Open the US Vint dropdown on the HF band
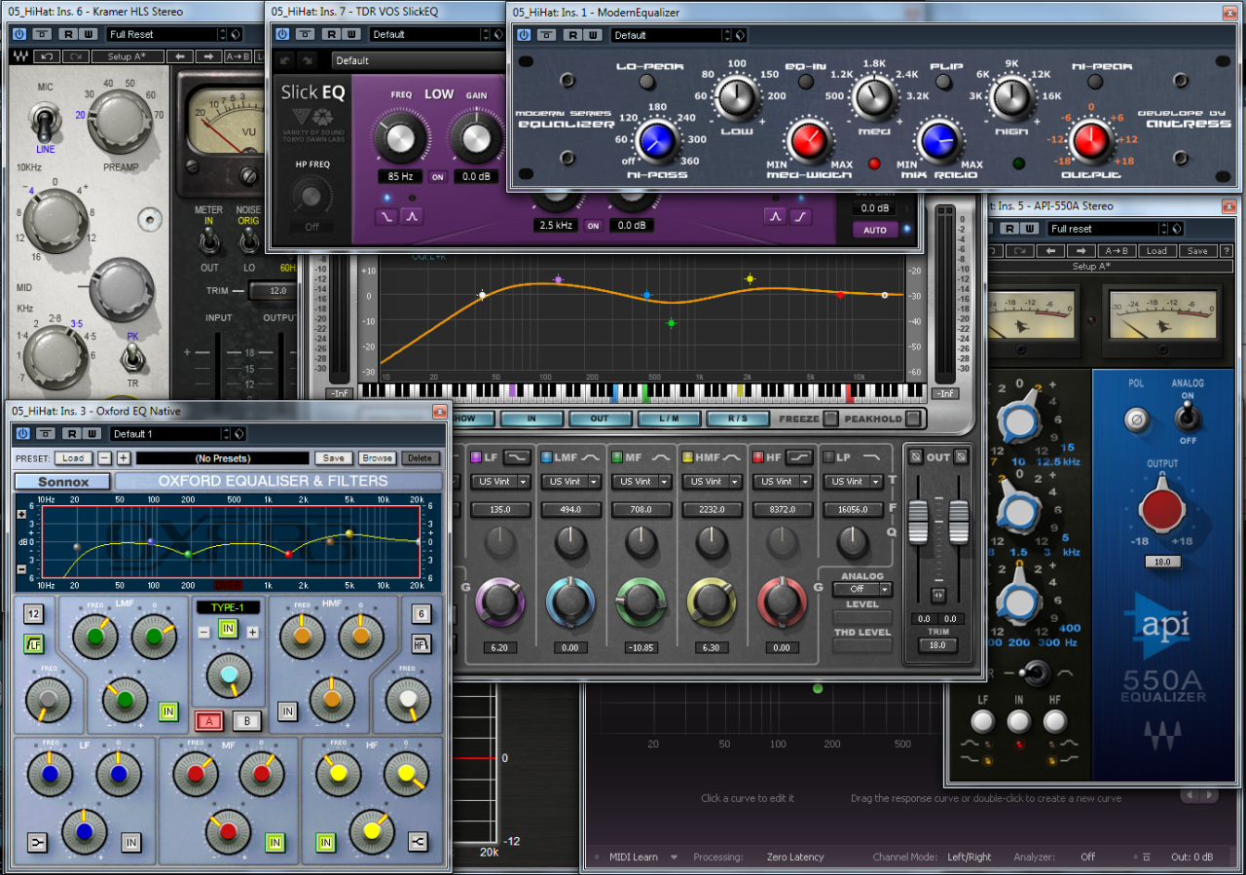This screenshot has width=1246, height=875. pyautogui.click(x=783, y=481)
